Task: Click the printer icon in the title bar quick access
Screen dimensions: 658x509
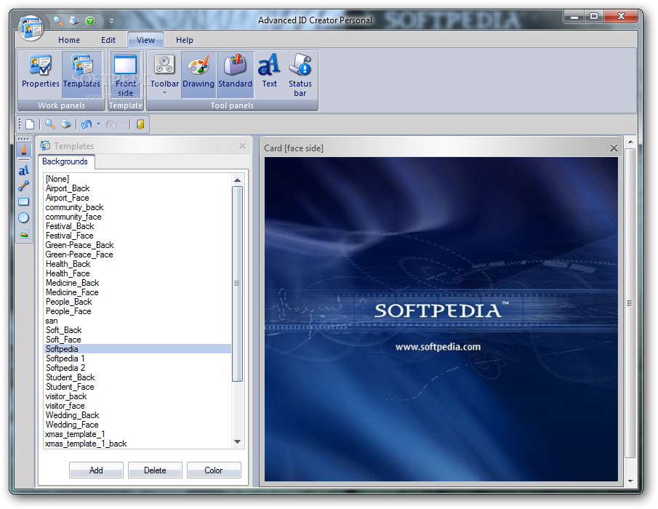Action: 74,20
